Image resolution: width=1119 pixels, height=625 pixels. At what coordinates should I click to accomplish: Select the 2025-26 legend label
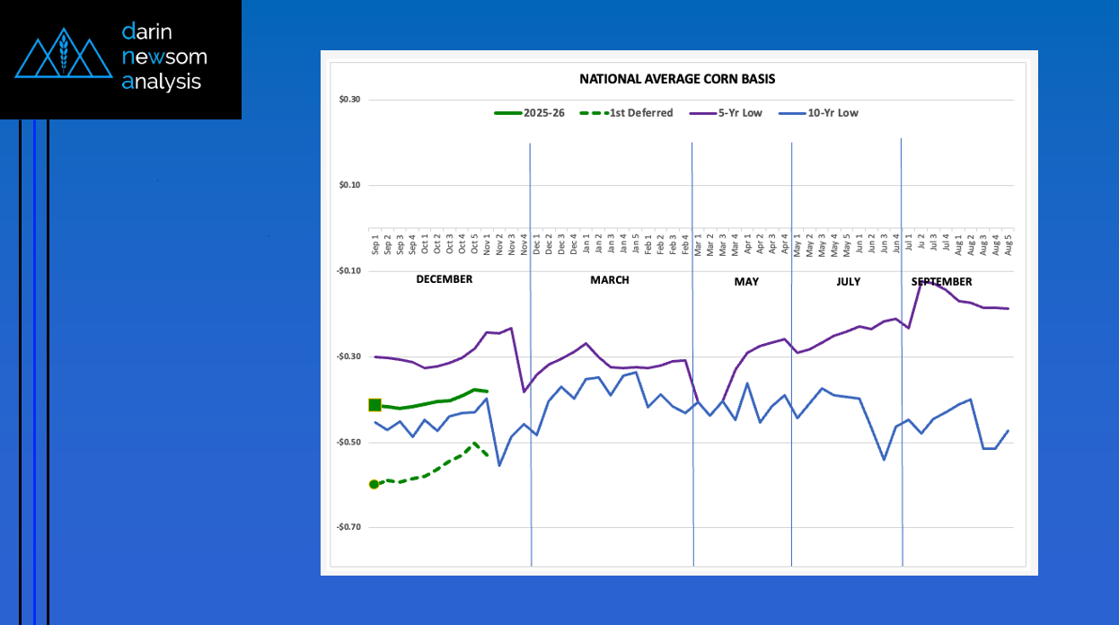coord(544,113)
